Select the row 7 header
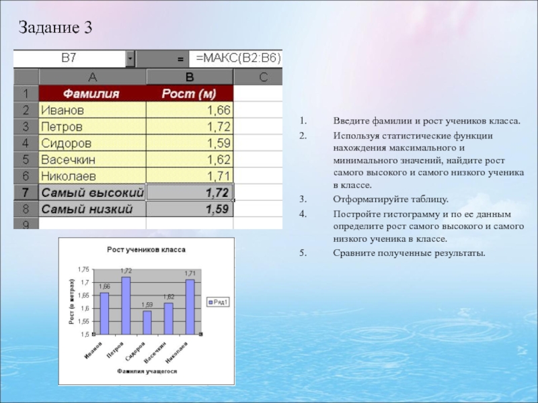 26,192
